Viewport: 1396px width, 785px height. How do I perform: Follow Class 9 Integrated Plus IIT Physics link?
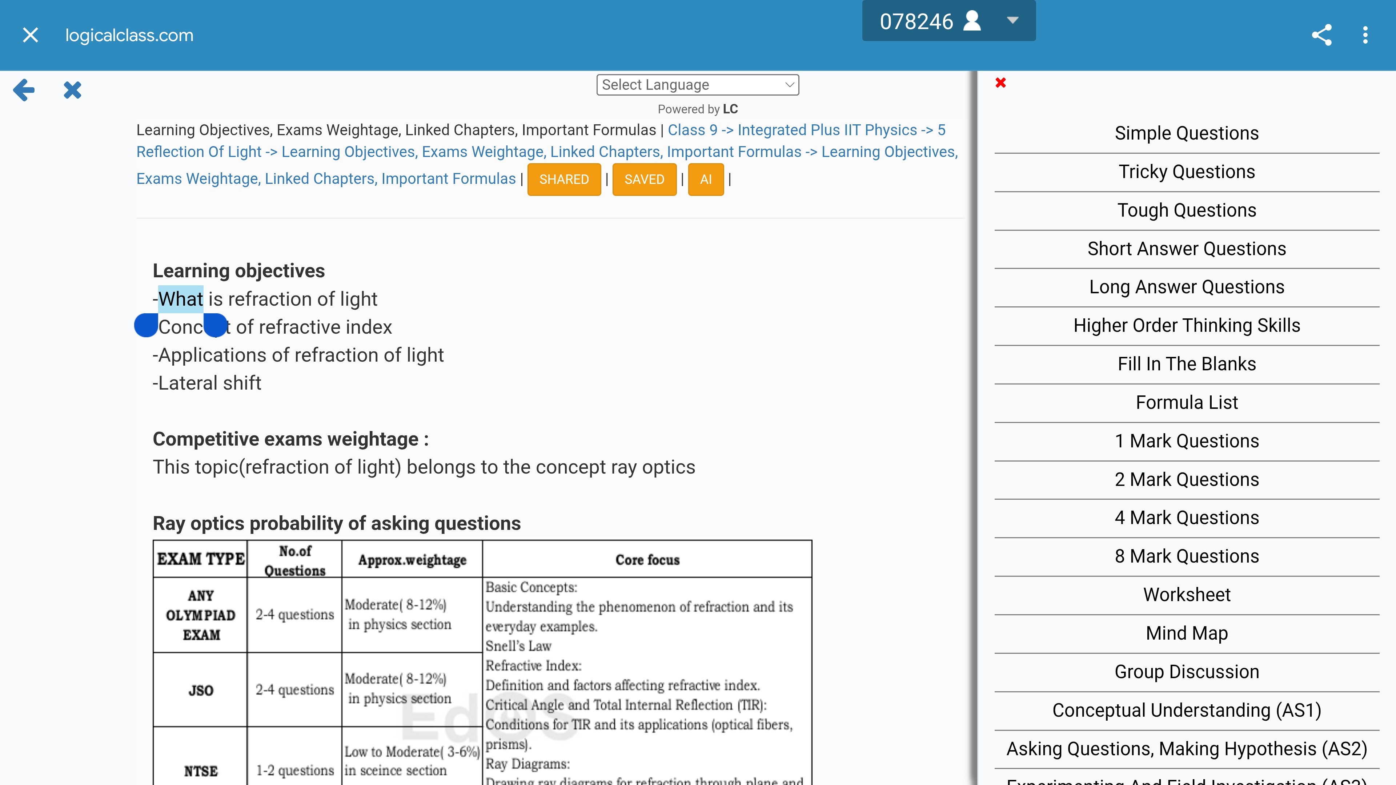pyautogui.click(x=792, y=130)
